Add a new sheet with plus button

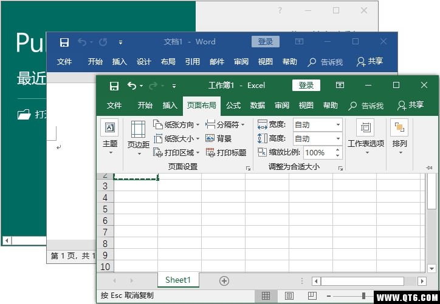tap(224, 281)
